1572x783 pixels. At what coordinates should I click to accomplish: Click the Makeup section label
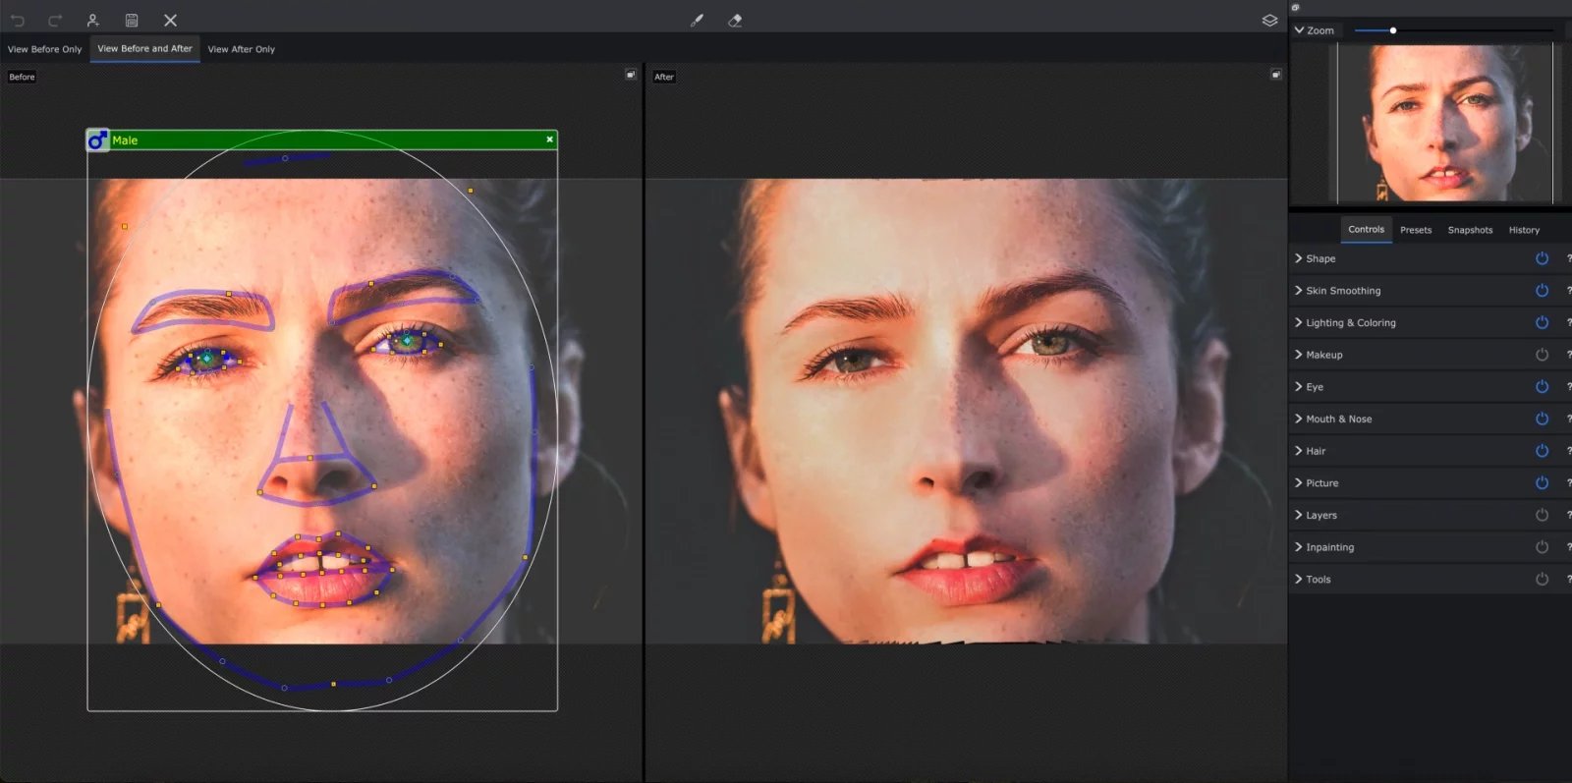tap(1324, 355)
